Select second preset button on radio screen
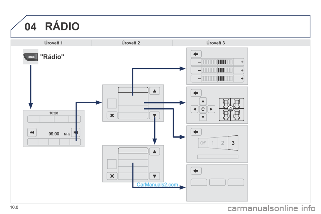 click(43, 142)
